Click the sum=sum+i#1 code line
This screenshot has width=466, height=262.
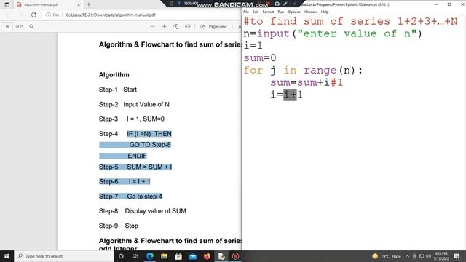(307, 82)
